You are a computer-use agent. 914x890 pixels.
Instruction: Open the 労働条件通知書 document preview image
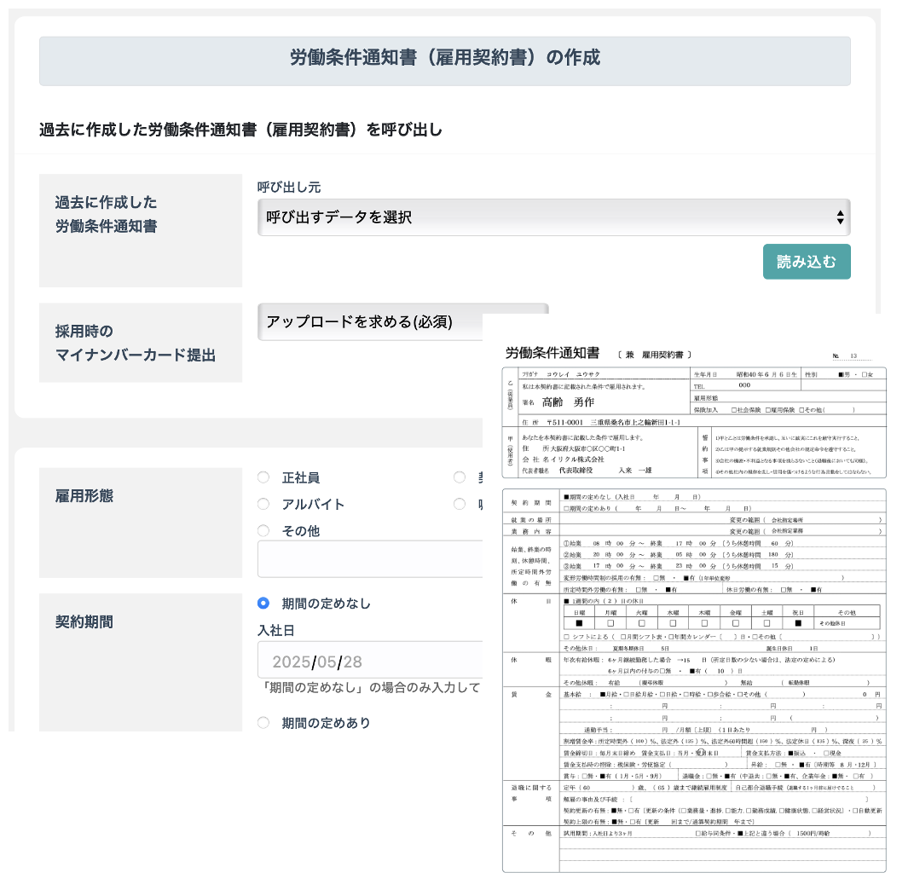click(x=694, y=609)
